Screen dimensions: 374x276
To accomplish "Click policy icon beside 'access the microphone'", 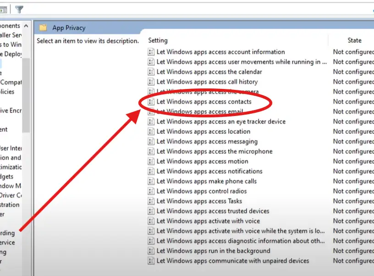I will (x=151, y=151).
